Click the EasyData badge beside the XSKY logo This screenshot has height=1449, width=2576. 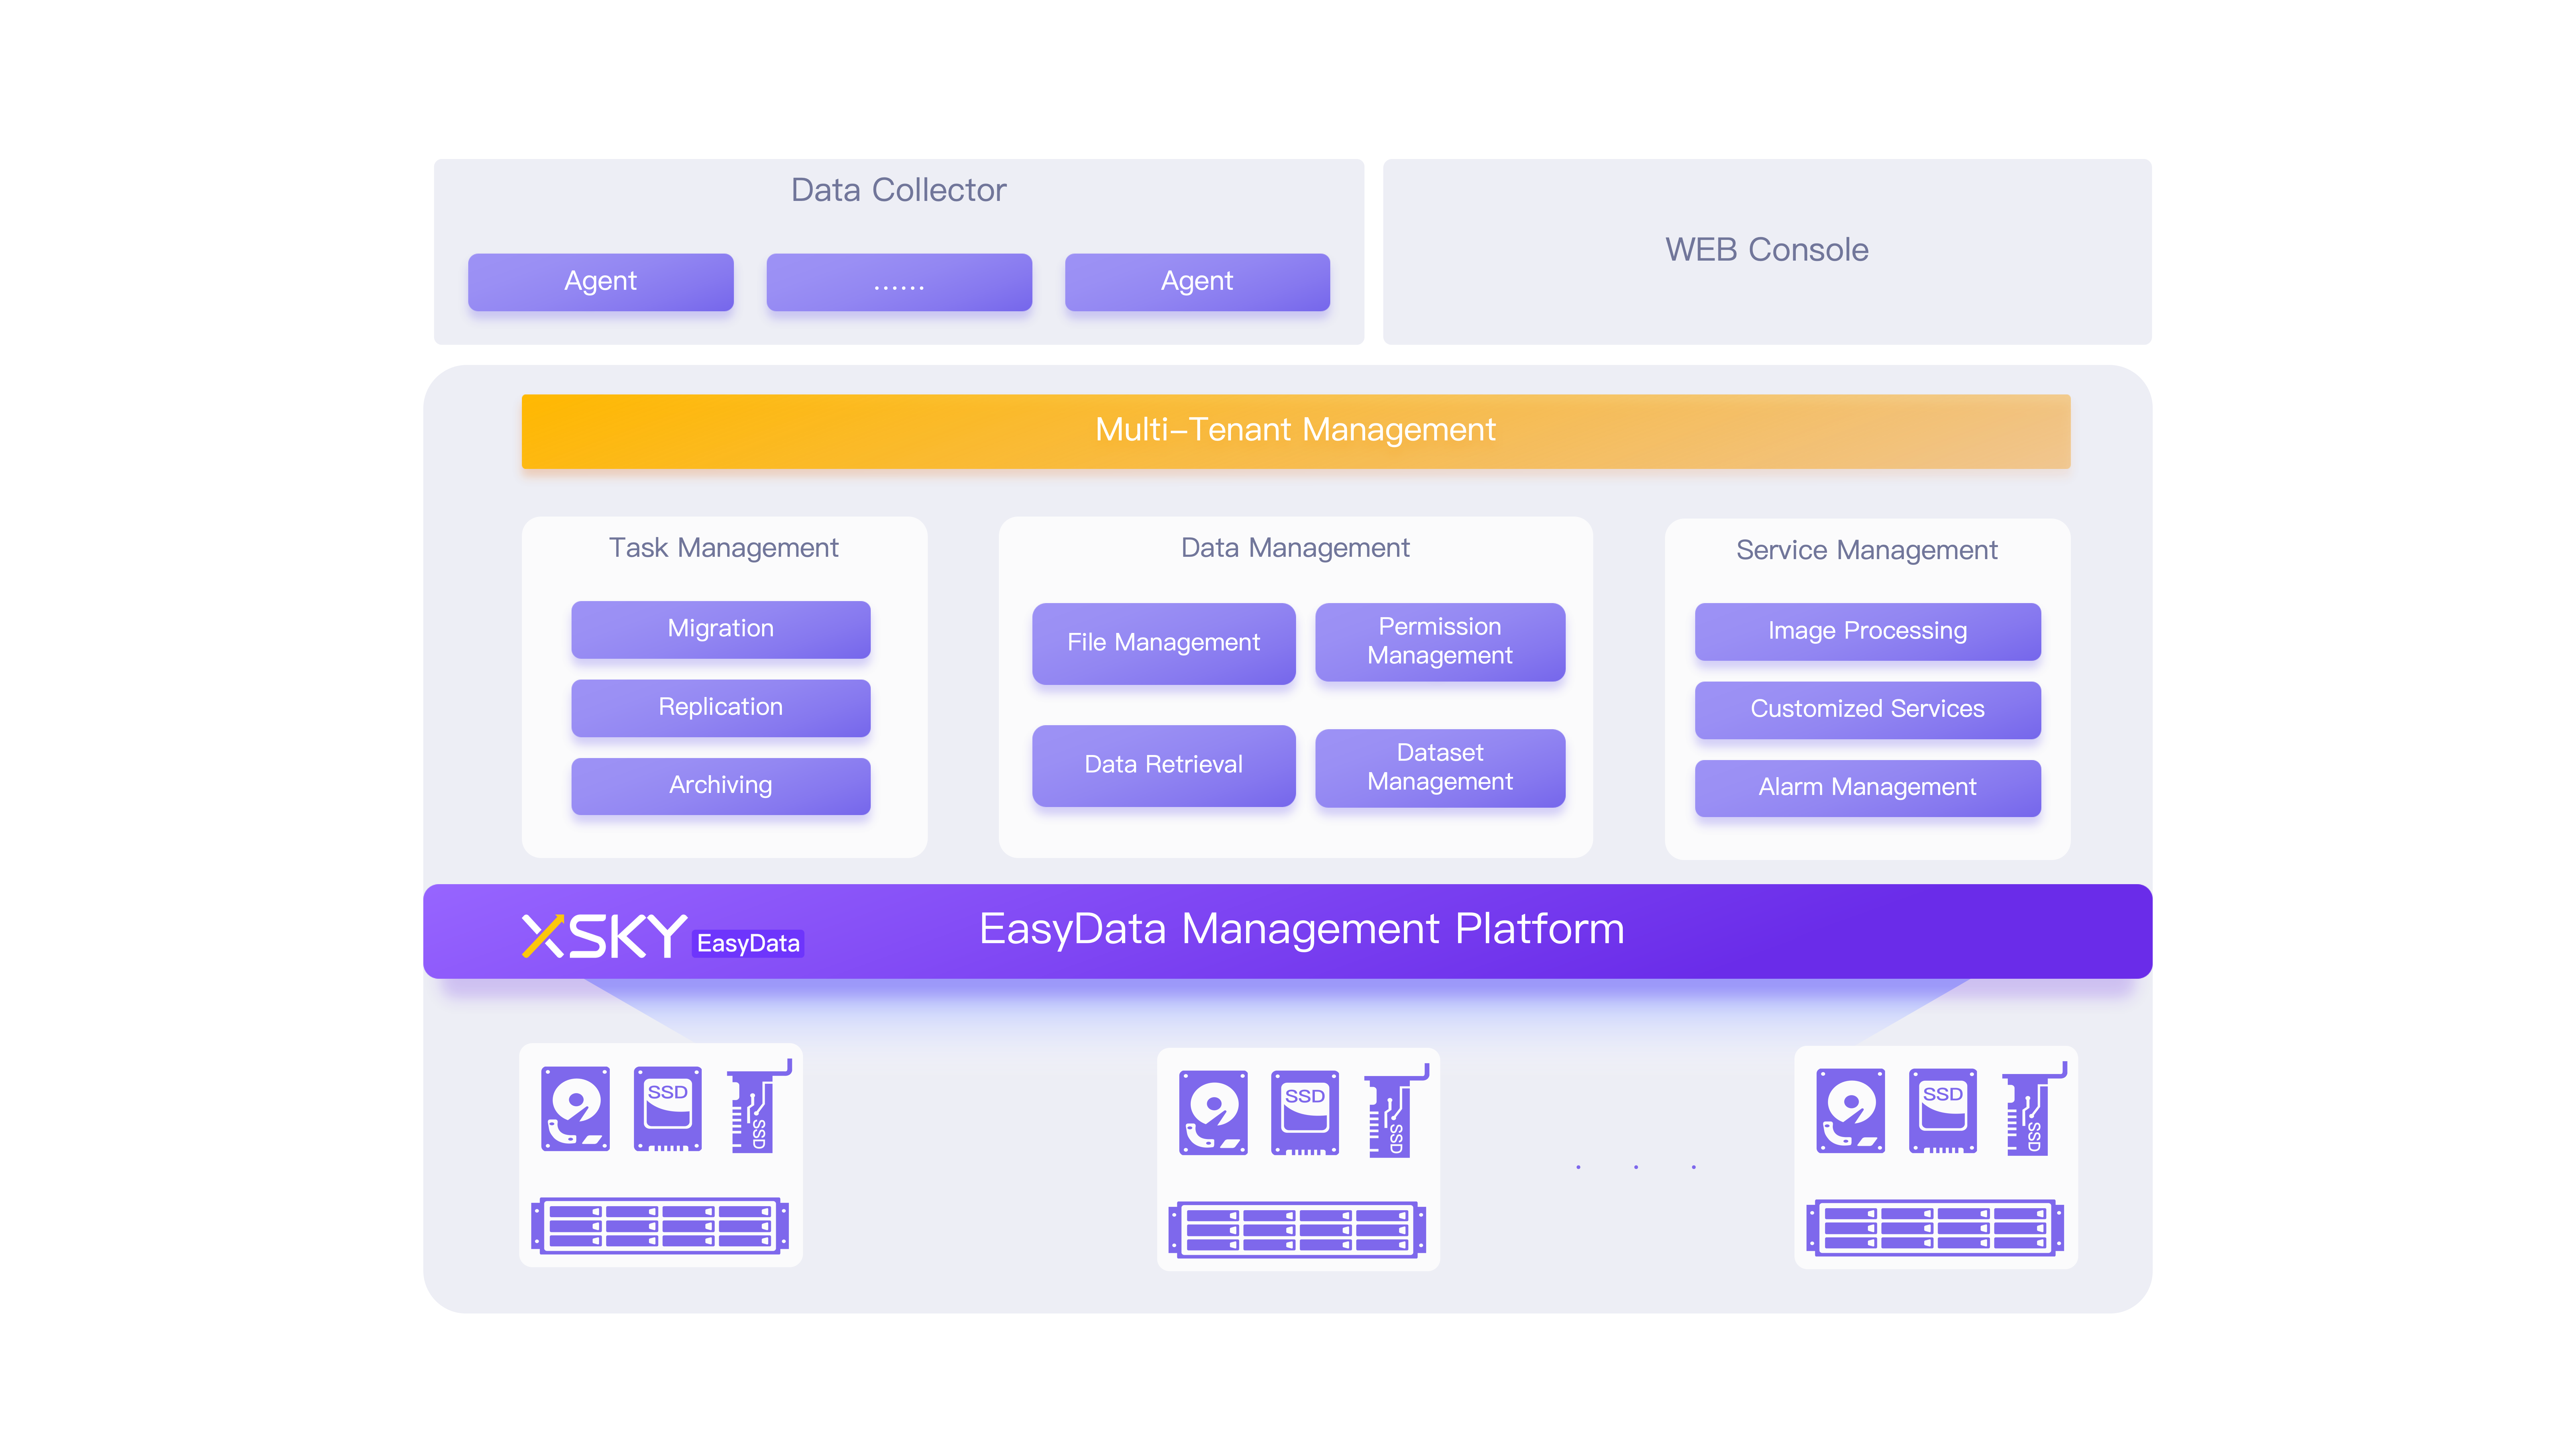[x=748, y=943]
